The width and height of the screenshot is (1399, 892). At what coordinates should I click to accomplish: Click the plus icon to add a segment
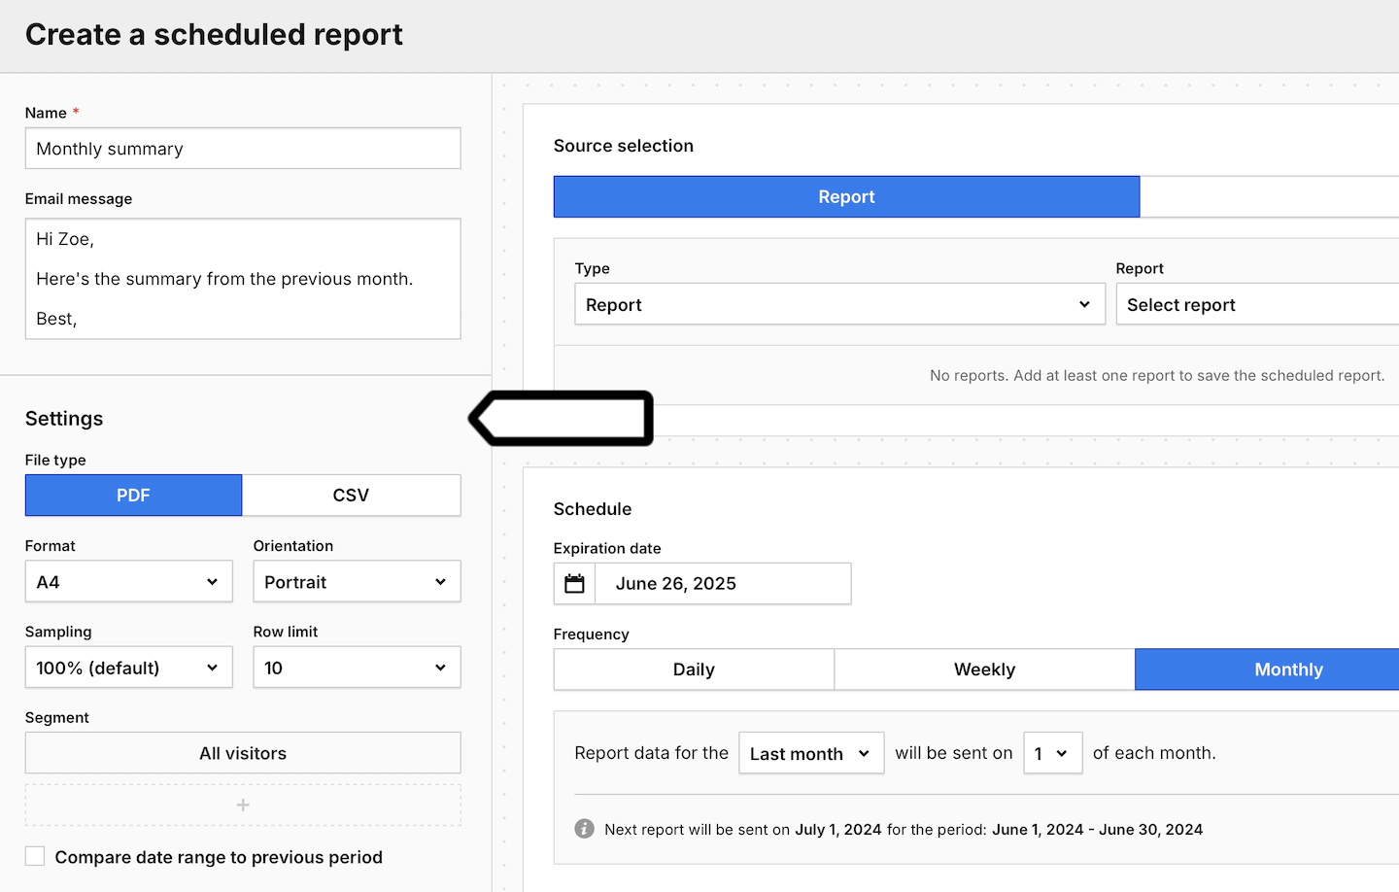[x=243, y=805]
